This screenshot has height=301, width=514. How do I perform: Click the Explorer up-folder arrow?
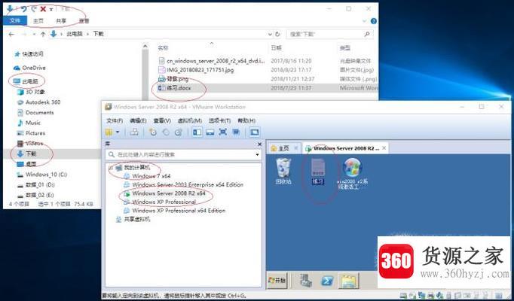pos(43,34)
